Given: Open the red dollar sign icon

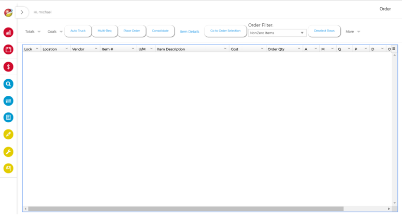Looking at the screenshot, I should pos(8,67).
